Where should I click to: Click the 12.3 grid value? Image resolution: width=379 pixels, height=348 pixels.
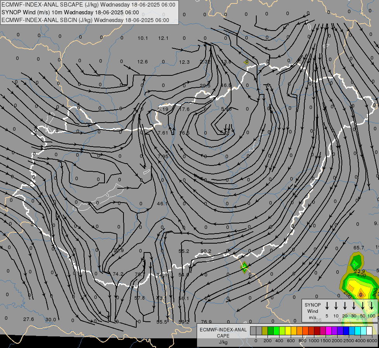click(x=184, y=62)
